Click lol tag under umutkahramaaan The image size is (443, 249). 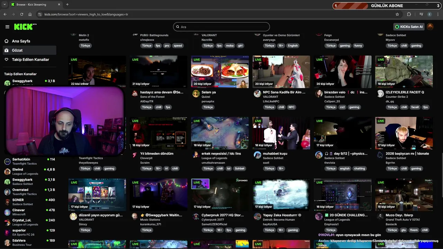(228, 168)
